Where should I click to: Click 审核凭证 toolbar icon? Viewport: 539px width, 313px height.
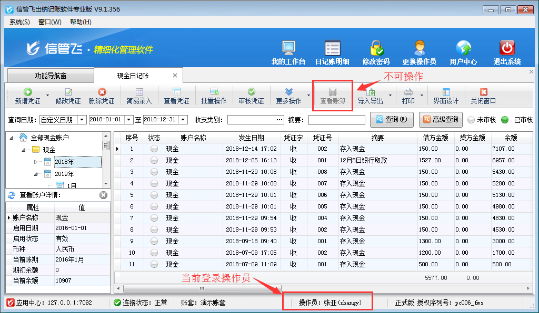251,96
